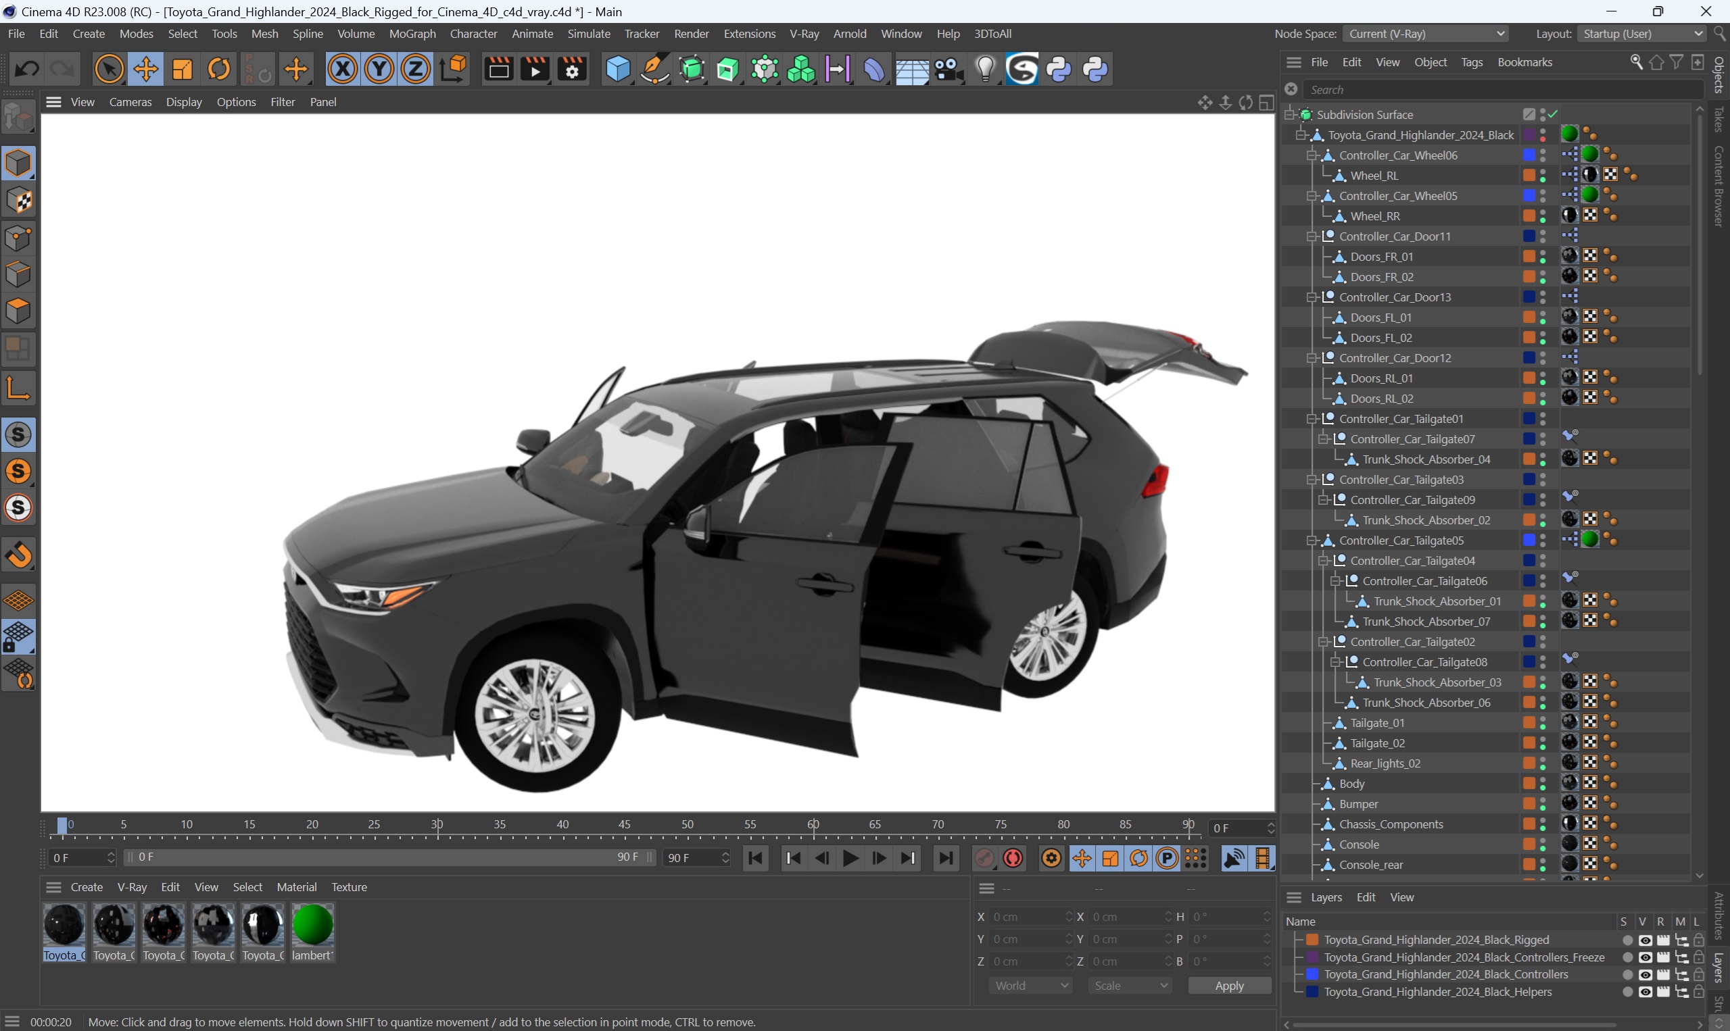
Task: Collapse Controller_Car_Tailgate01 tree node
Action: (1312, 419)
